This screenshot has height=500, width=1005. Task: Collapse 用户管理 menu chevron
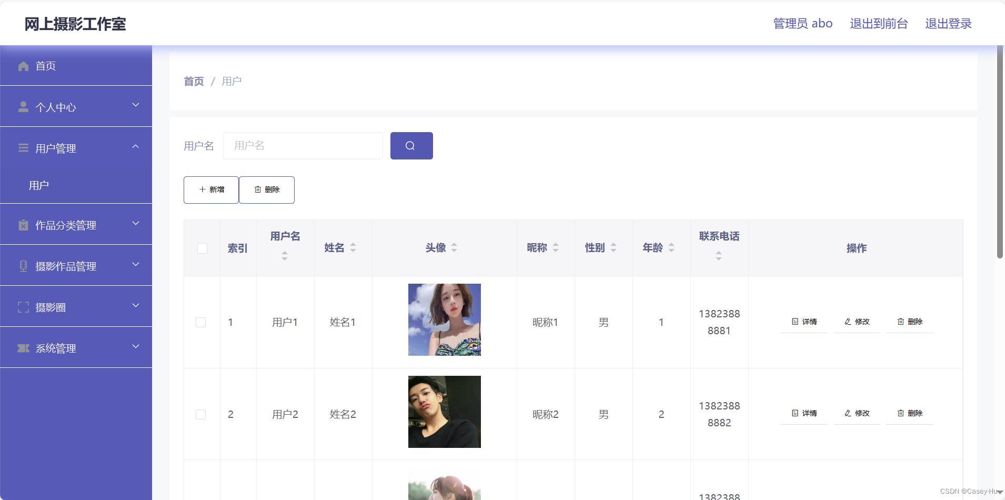(x=136, y=146)
